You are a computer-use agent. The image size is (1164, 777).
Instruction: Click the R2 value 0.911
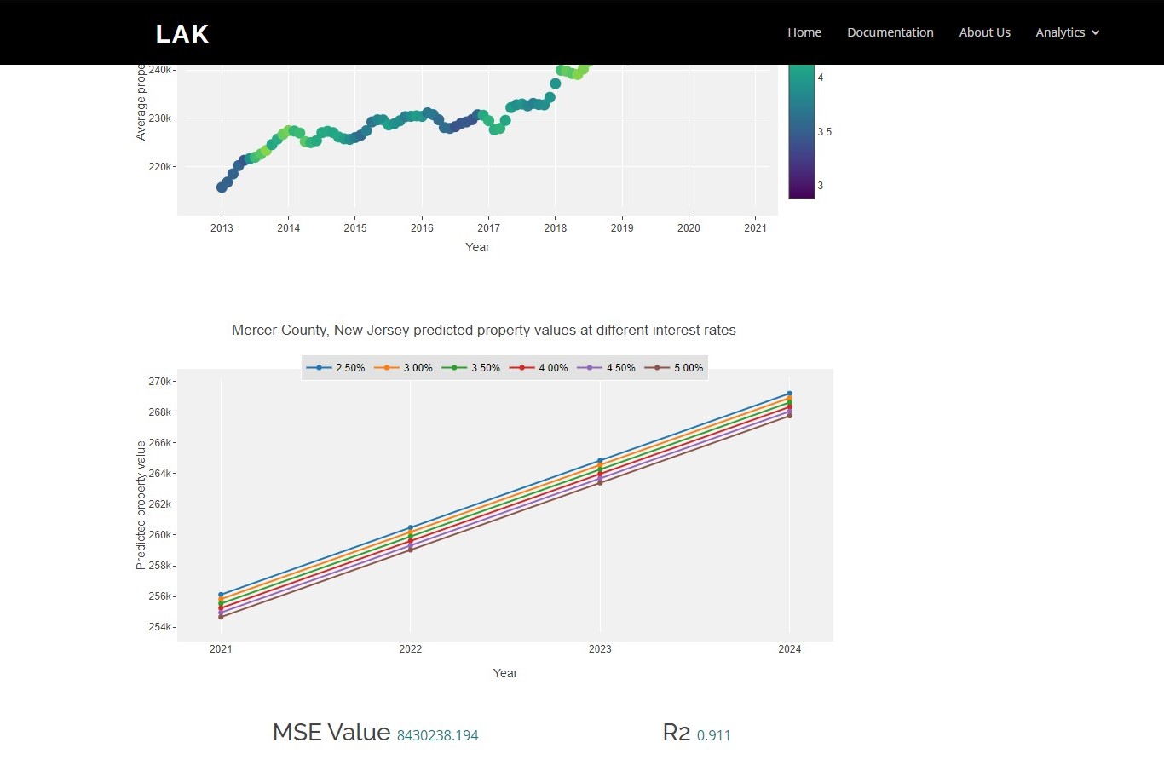point(714,735)
